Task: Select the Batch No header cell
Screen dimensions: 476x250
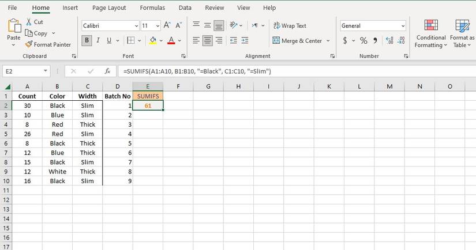Action: [x=118, y=96]
